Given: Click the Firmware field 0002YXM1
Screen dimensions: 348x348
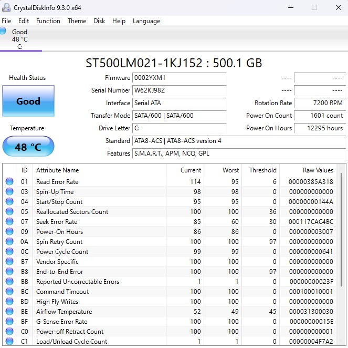Looking at the screenshot, I should pyautogui.click(x=179, y=78).
